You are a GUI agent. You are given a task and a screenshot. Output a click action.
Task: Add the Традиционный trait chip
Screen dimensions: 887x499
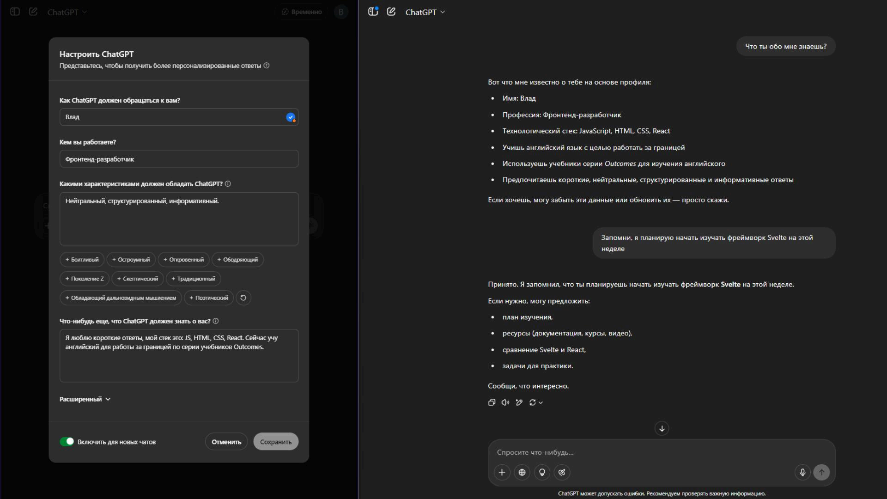pos(193,279)
